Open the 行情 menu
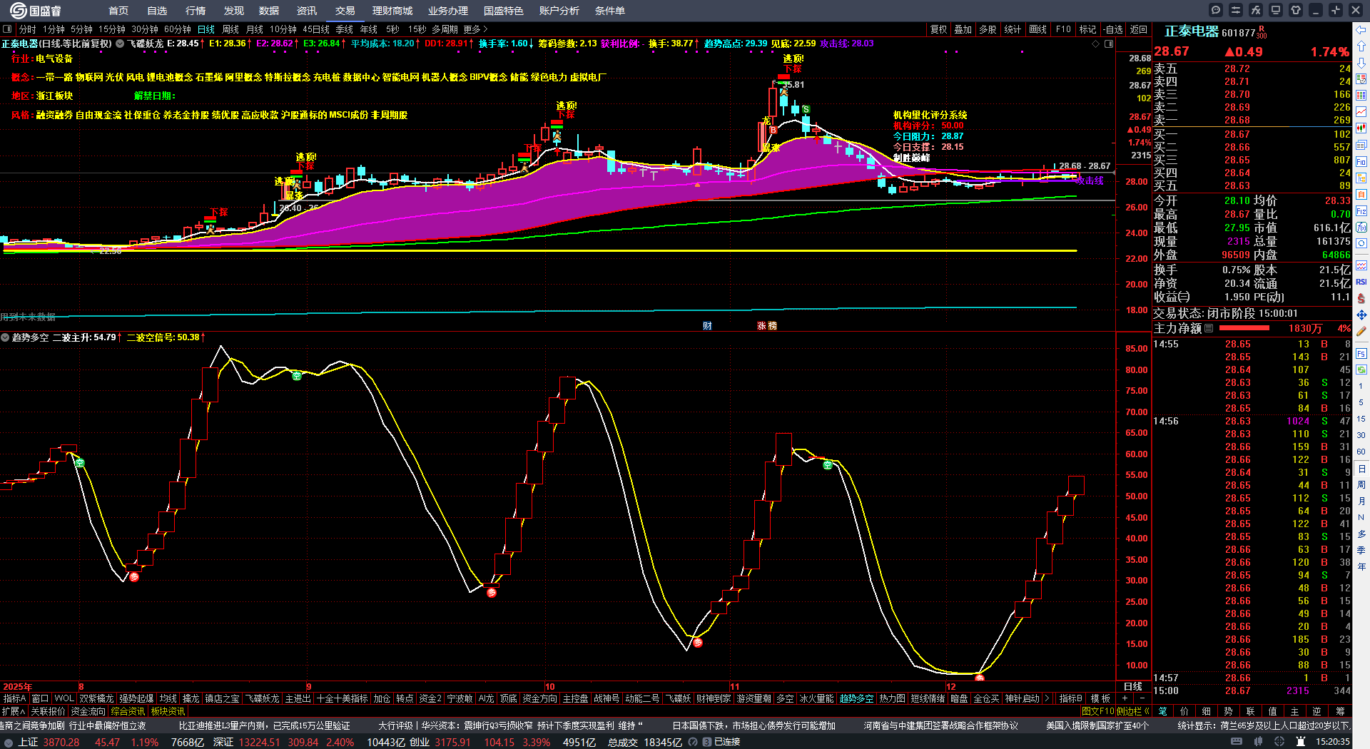1370x749 pixels. point(196,11)
